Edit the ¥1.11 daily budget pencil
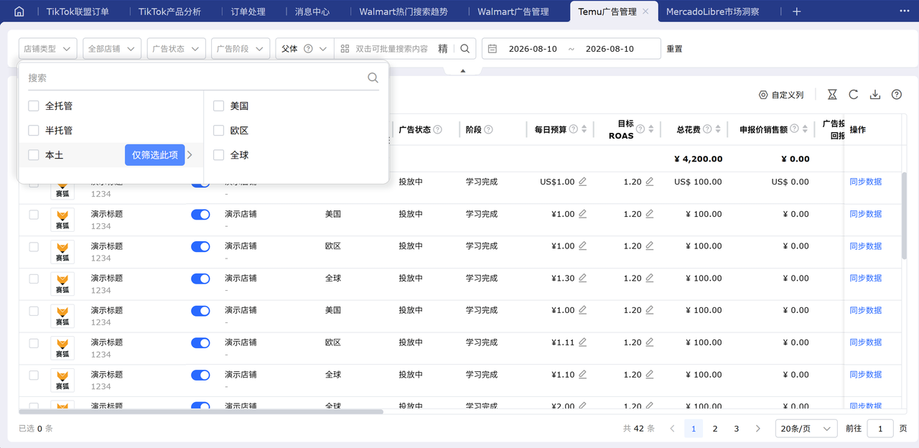Image resolution: width=919 pixels, height=448 pixels. tap(582, 342)
